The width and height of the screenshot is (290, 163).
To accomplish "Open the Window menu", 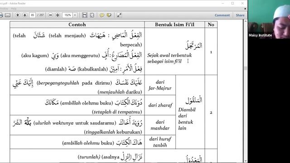I will (4, 9).
